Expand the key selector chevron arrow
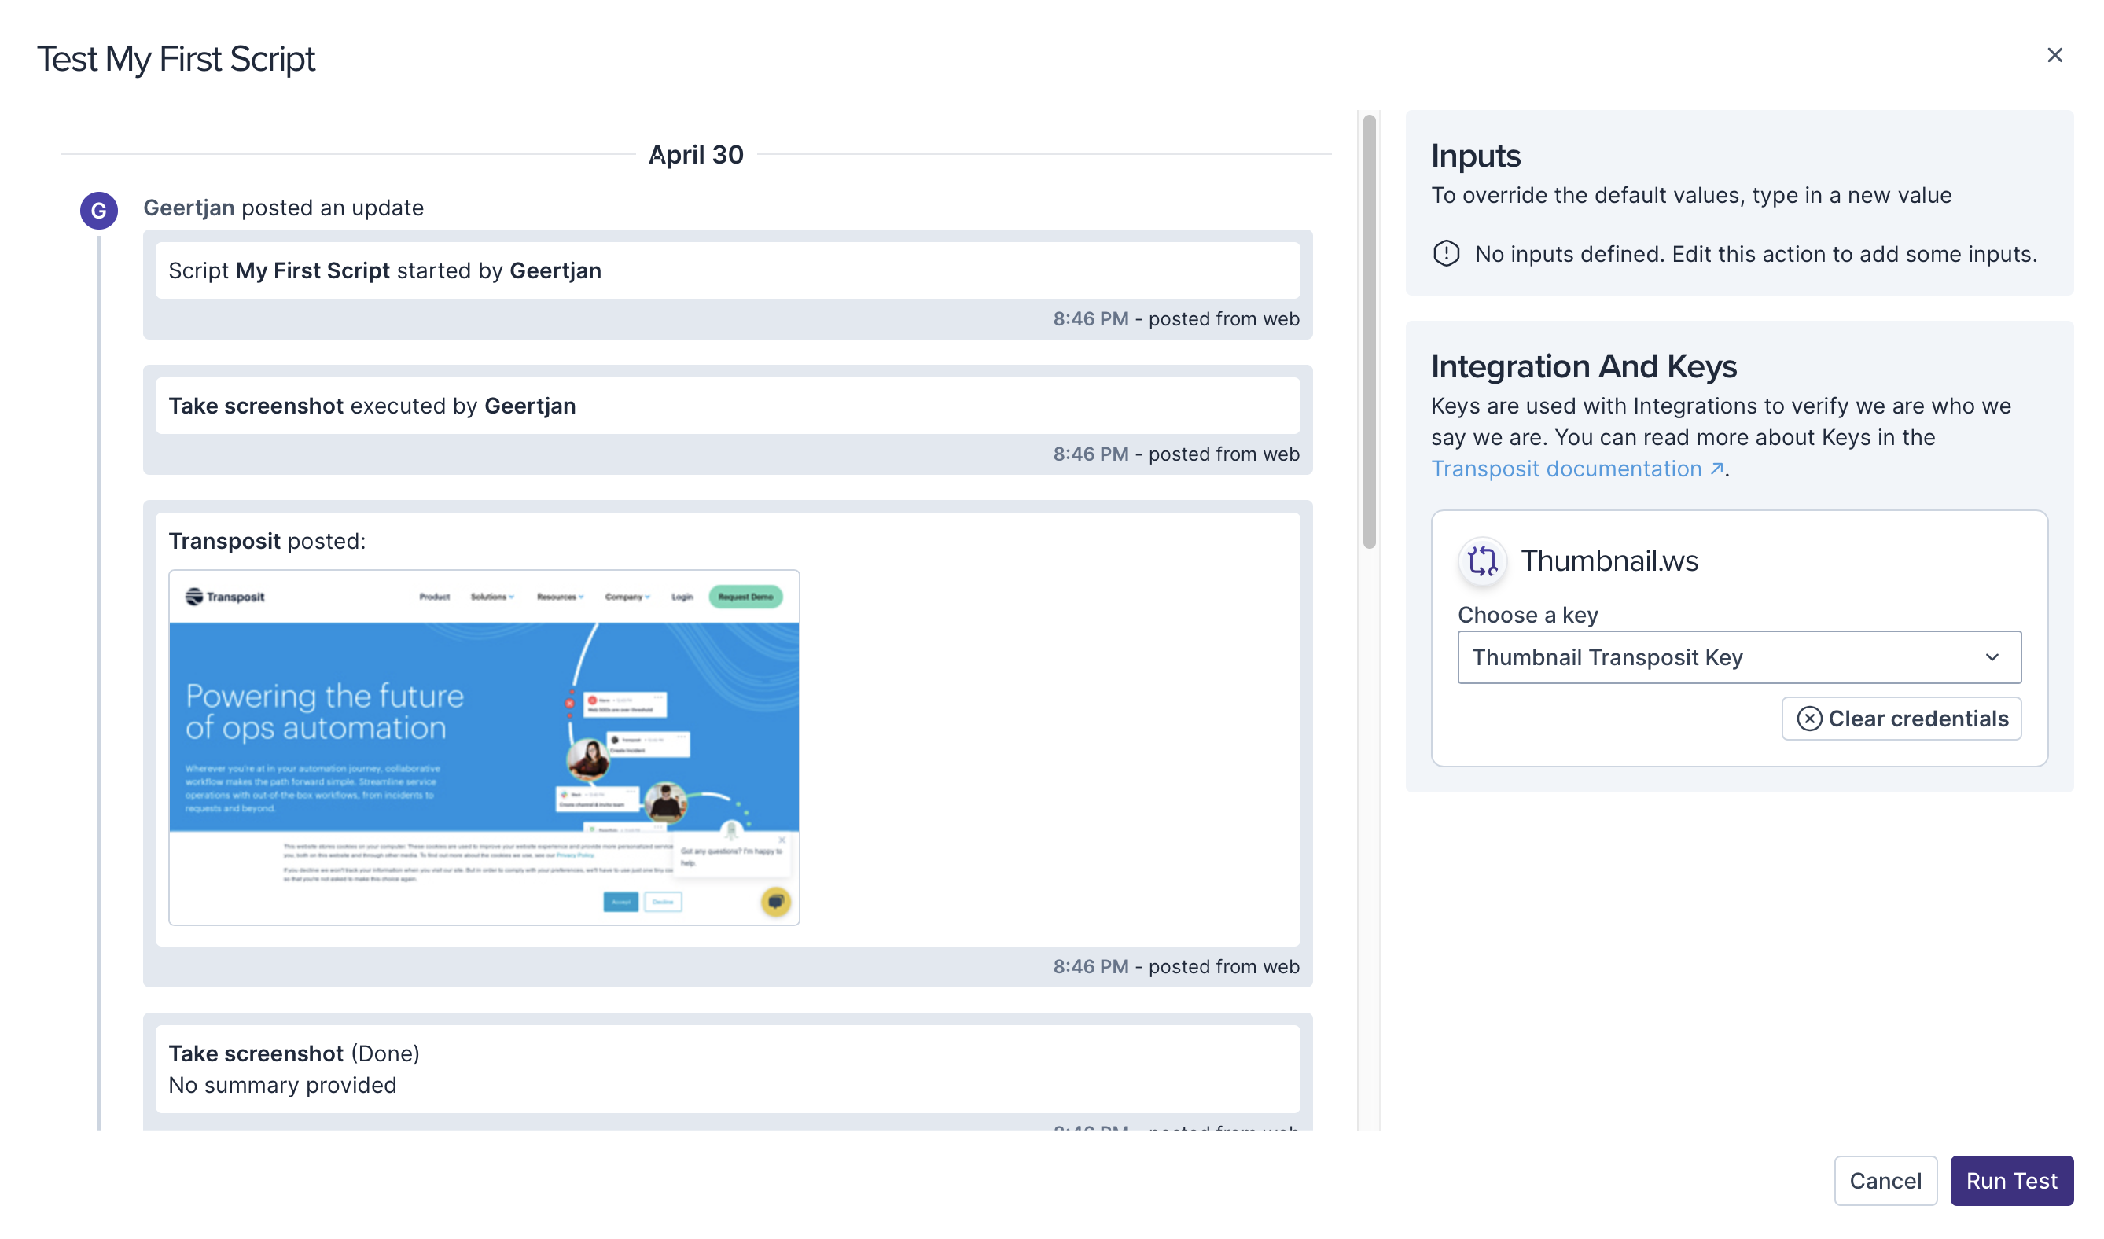Viewport: 2104px width, 1239px height. click(x=1992, y=658)
